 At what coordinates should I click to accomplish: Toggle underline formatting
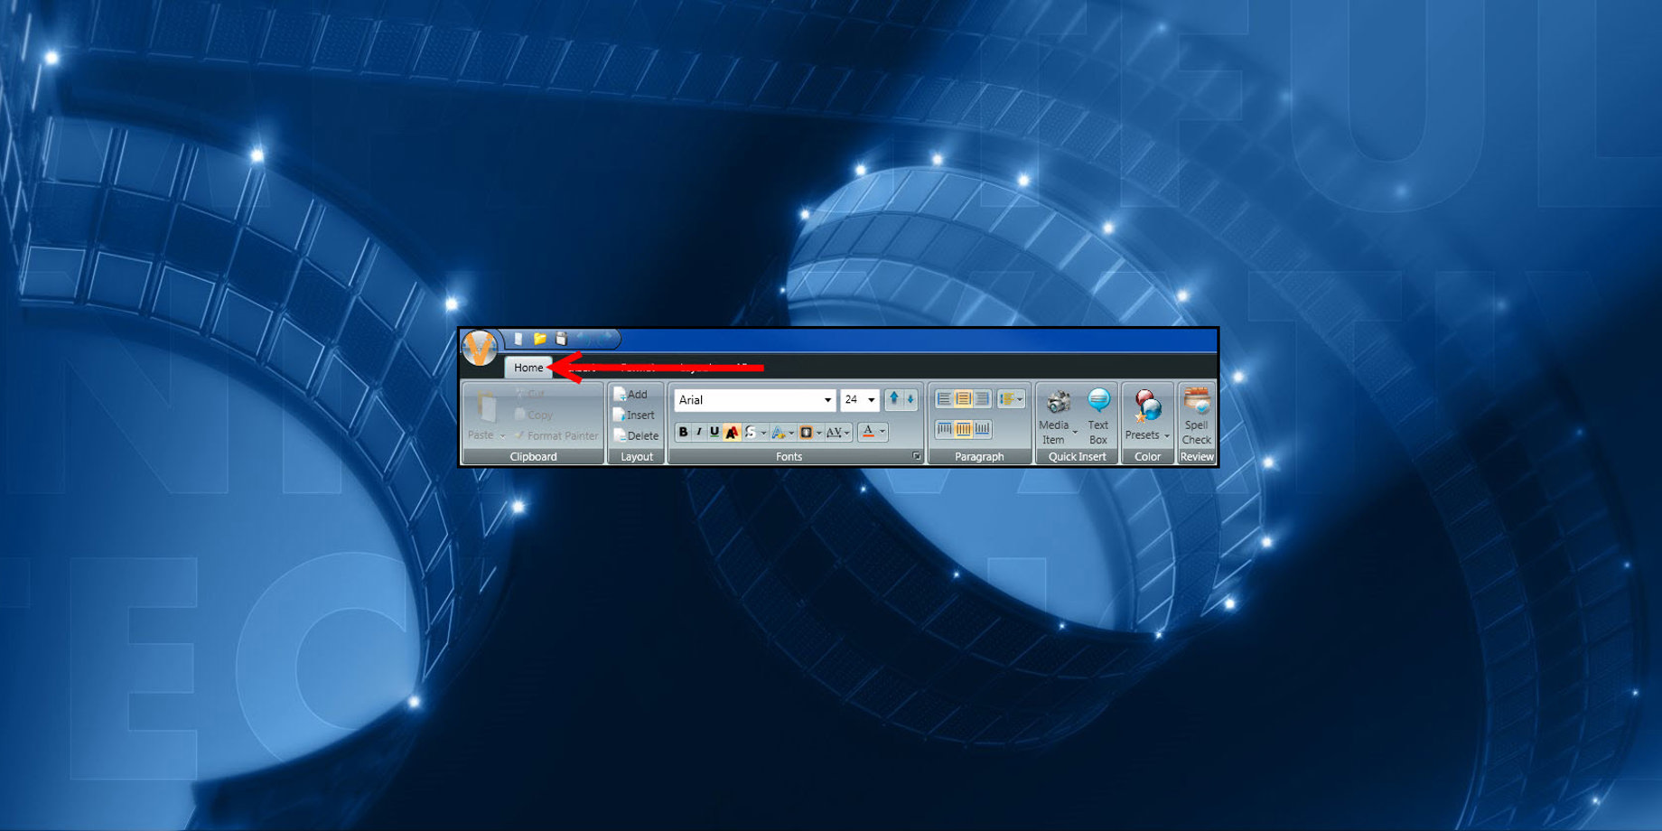(x=714, y=433)
